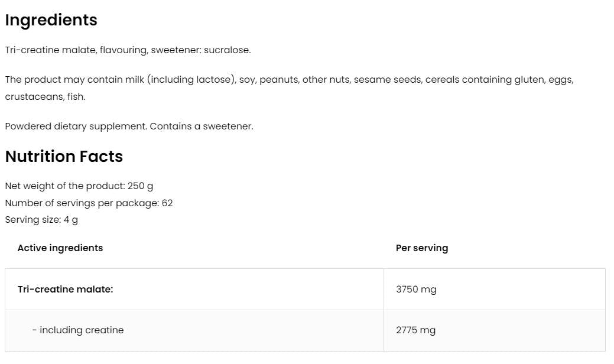The width and height of the screenshot is (614, 364).
Task: Click the 2775 mg value cell
Action: (415, 330)
